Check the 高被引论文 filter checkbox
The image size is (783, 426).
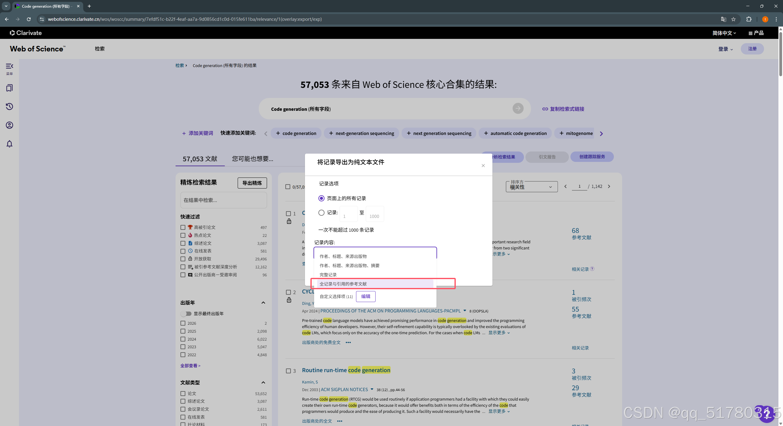pyautogui.click(x=183, y=227)
